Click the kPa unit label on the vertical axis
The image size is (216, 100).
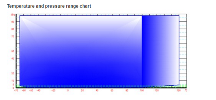(13, 15)
